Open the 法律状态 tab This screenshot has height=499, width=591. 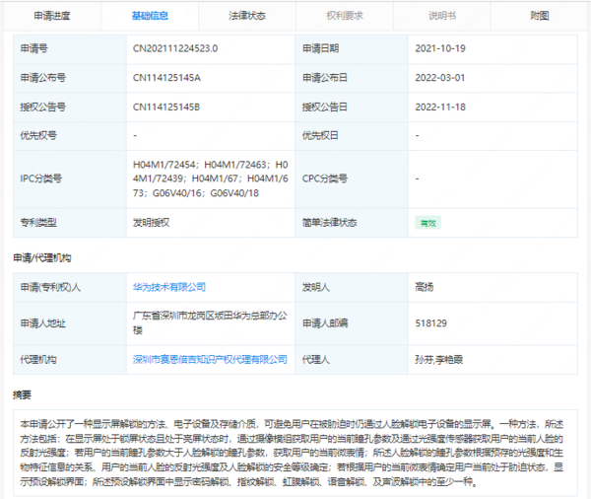tap(247, 16)
